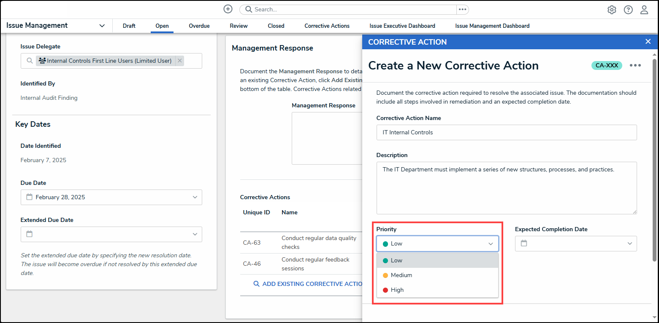Expand the Issue Management application dropdown
The height and width of the screenshot is (323, 659).
click(x=102, y=26)
